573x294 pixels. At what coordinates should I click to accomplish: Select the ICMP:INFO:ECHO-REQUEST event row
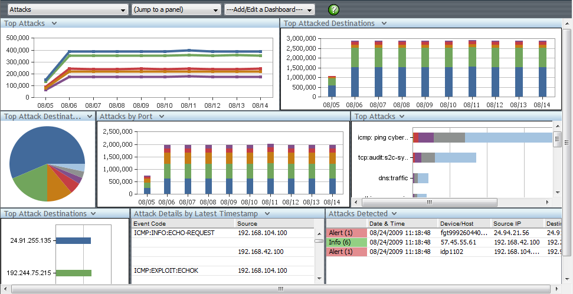[x=222, y=233]
